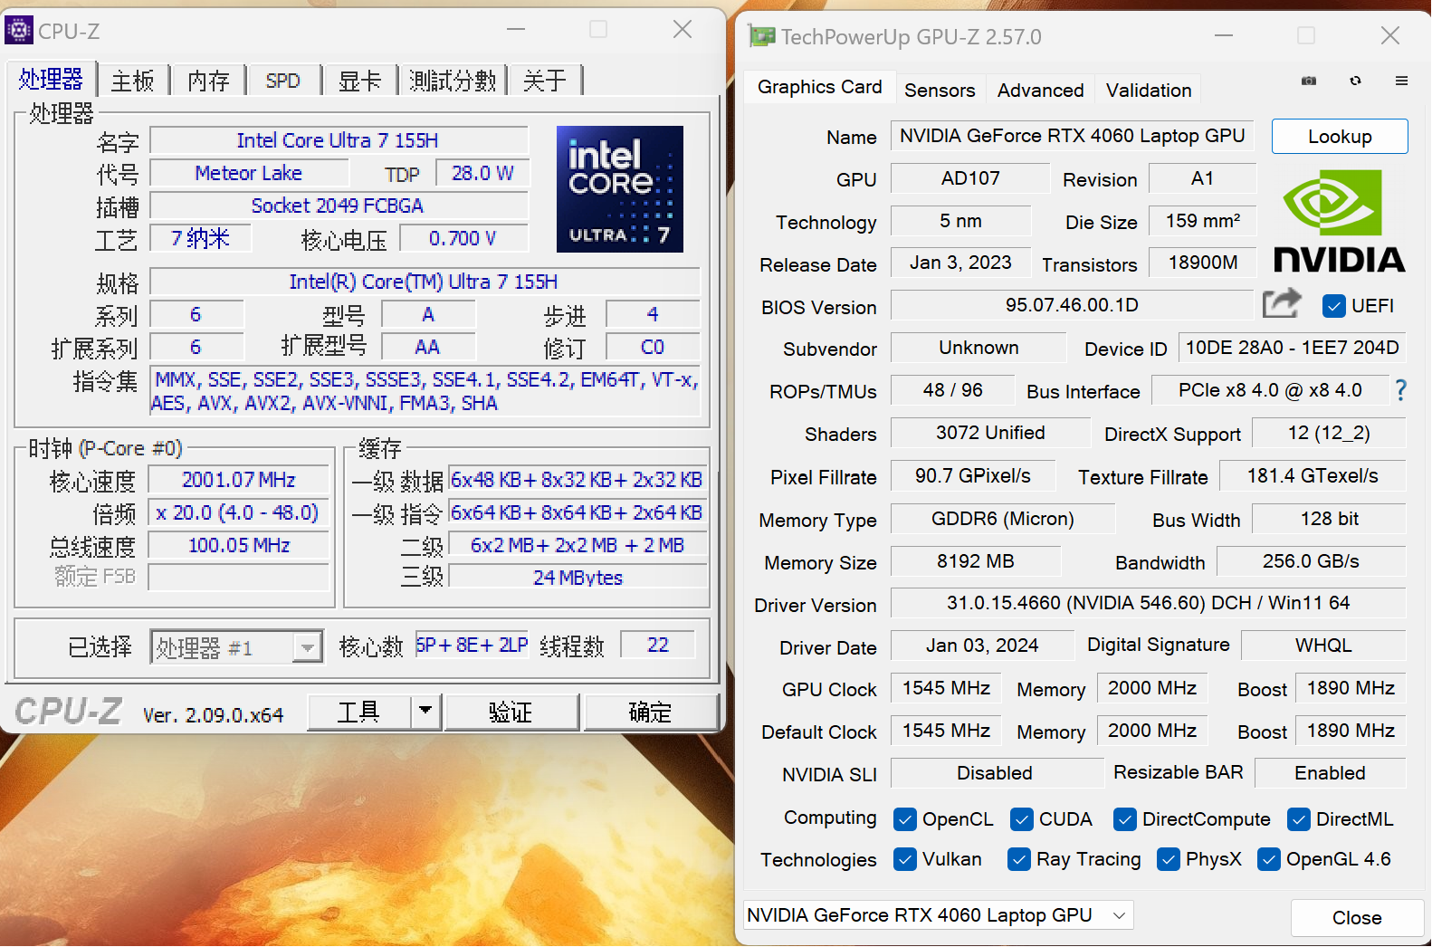
Task: Toggle the UEFI checkbox
Action: coord(1333,306)
